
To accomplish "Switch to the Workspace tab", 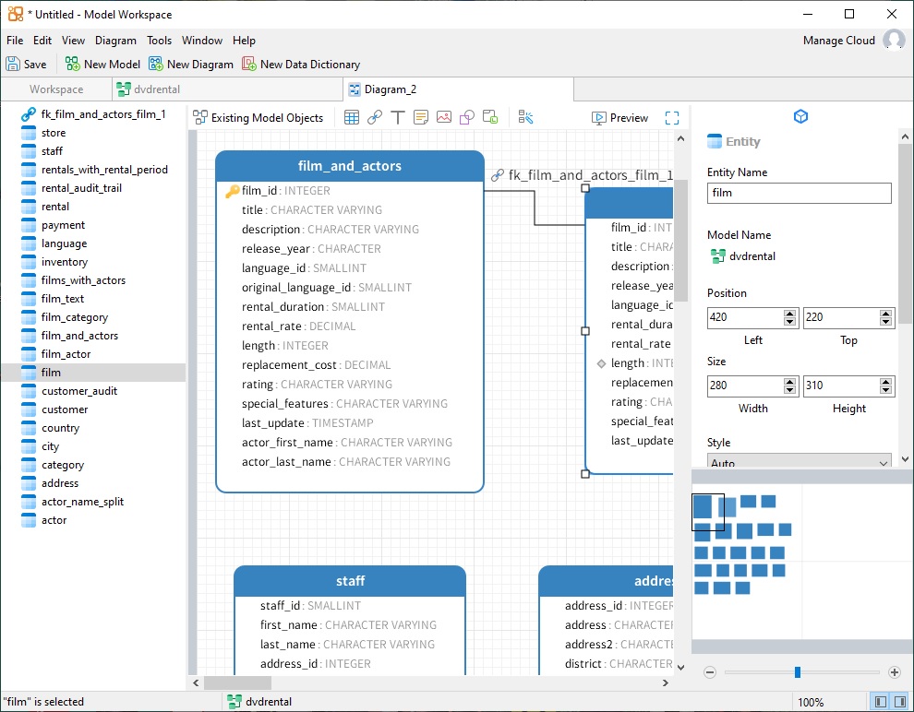I will coord(56,89).
